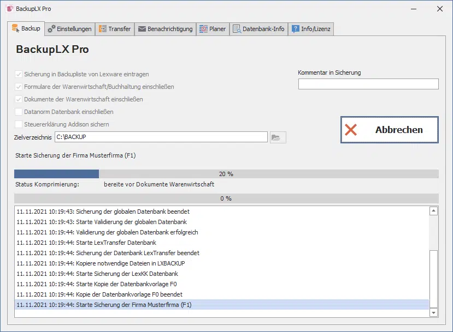Select log line 'Validierung der globalen Datenbank erfolgreich'

click(x=222, y=232)
